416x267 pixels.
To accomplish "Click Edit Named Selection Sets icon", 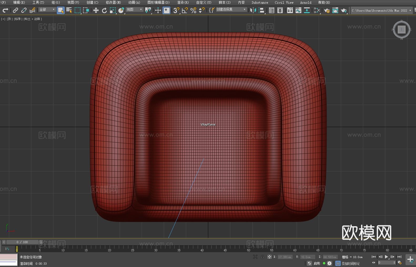I will click(211, 10).
